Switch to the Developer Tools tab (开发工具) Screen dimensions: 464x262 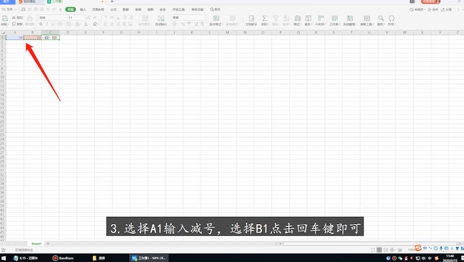[178, 9]
